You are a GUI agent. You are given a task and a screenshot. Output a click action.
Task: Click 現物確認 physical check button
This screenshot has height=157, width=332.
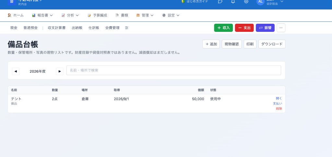(x=231, y=44)
